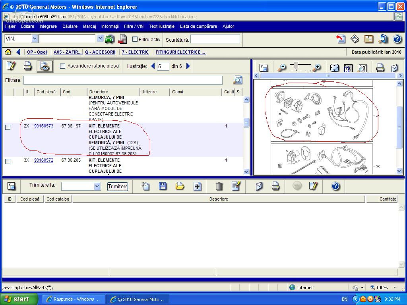Switch to Raspunde window in taskbar
Viewport: 407px width, 305px height.
74,299
